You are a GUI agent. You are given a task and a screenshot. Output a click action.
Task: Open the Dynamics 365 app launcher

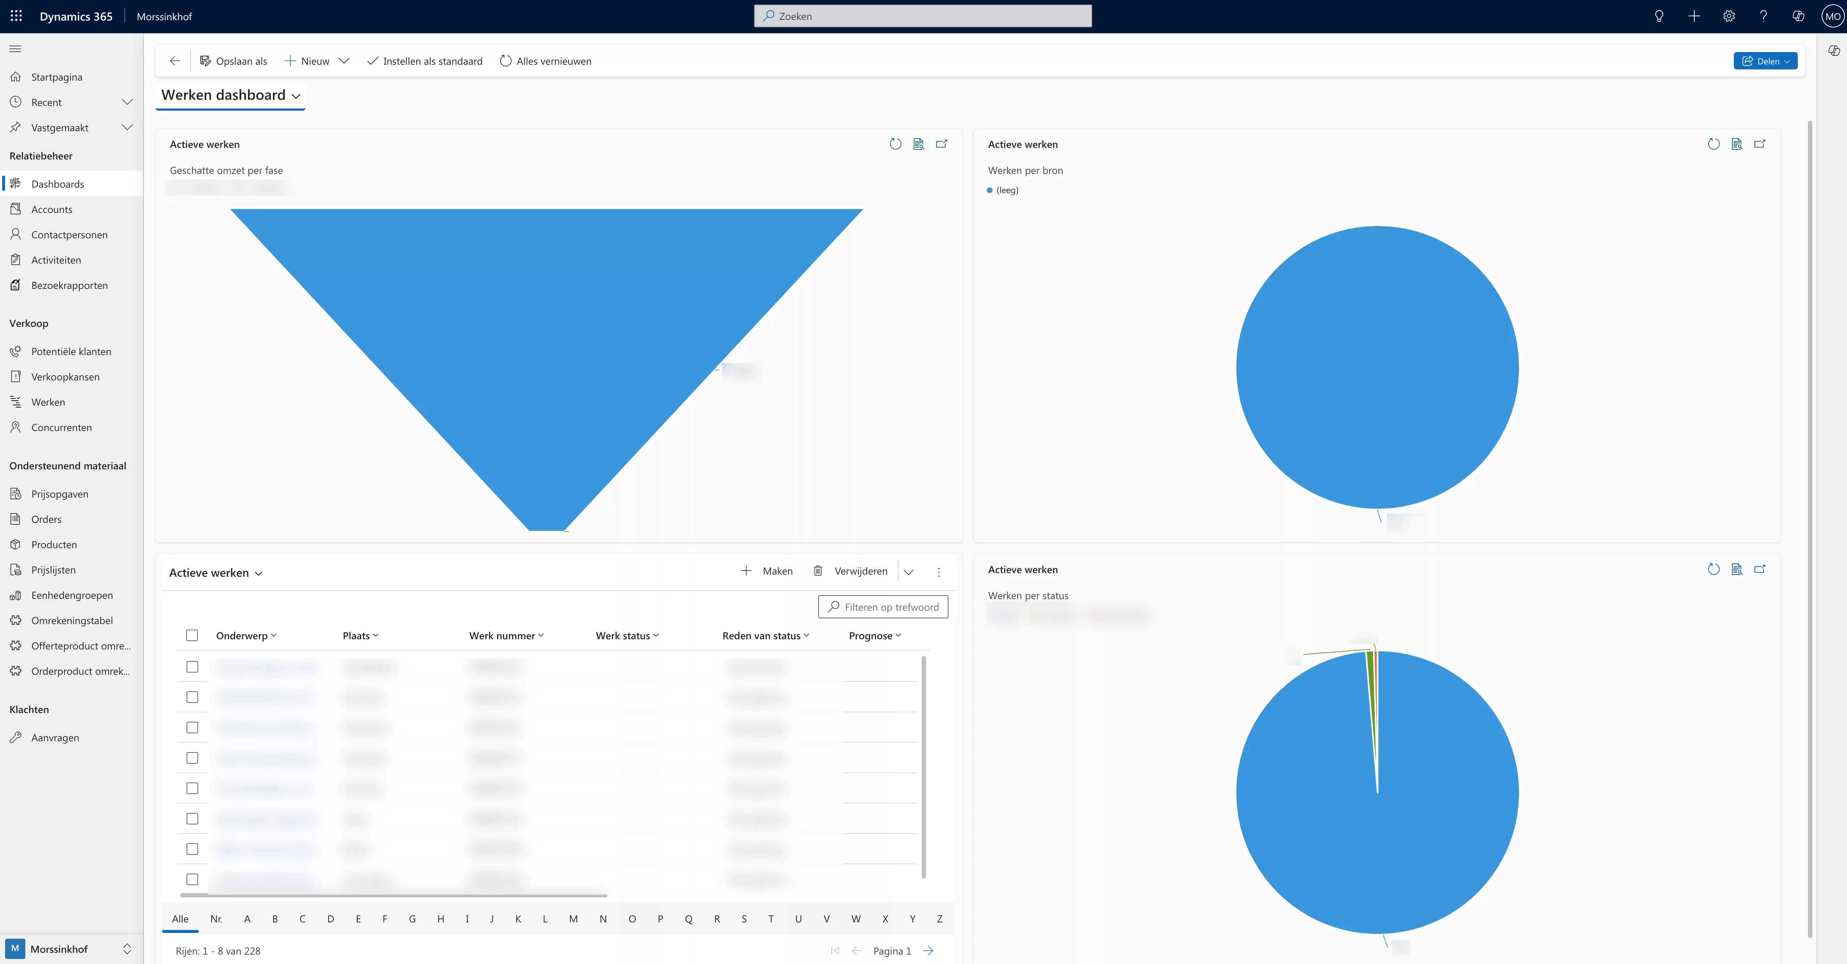tap(16, 16)
